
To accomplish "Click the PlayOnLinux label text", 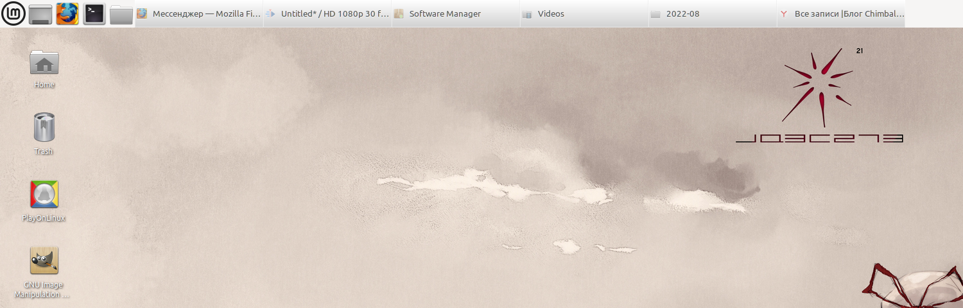I will pos(44,218).
